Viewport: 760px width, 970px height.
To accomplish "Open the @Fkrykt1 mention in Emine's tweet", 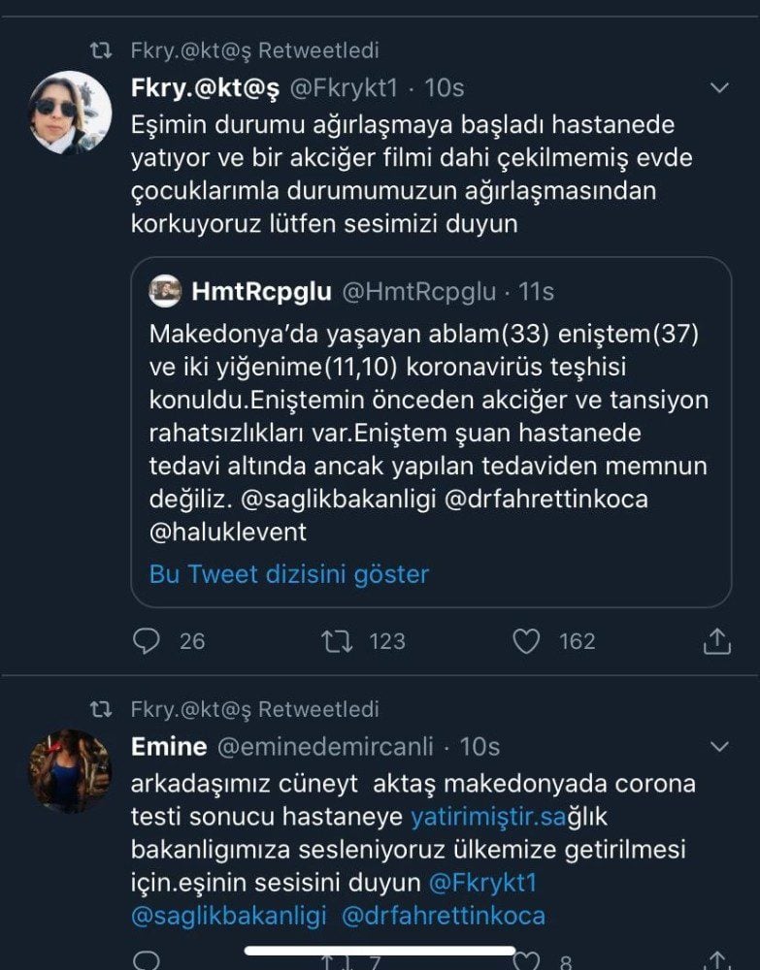I will (483, 883).
